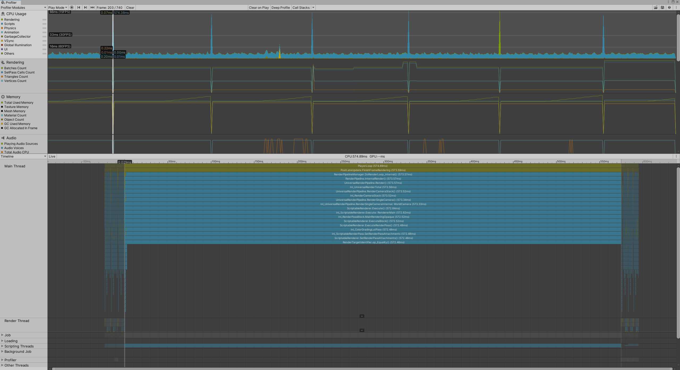Open the Play Mode target dropdown
Screen dimensions: 680x370
tap(57, 7)
